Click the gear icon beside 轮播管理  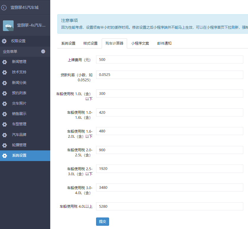click(5, 145)
